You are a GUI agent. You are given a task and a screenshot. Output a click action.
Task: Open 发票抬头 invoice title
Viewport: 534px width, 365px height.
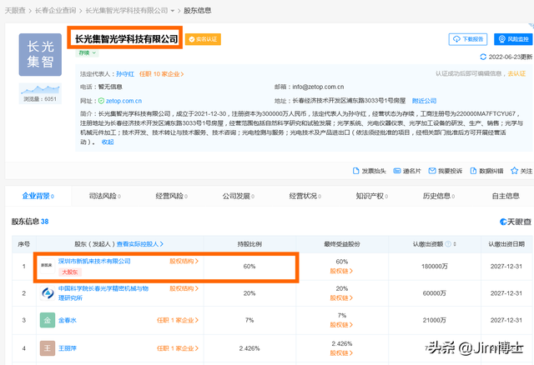[369, 171]
